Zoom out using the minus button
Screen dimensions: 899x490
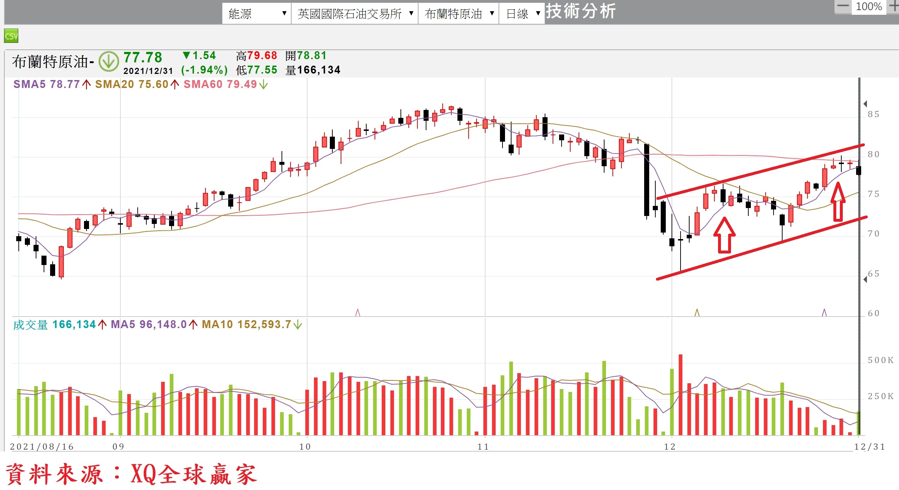pos(843,6)
